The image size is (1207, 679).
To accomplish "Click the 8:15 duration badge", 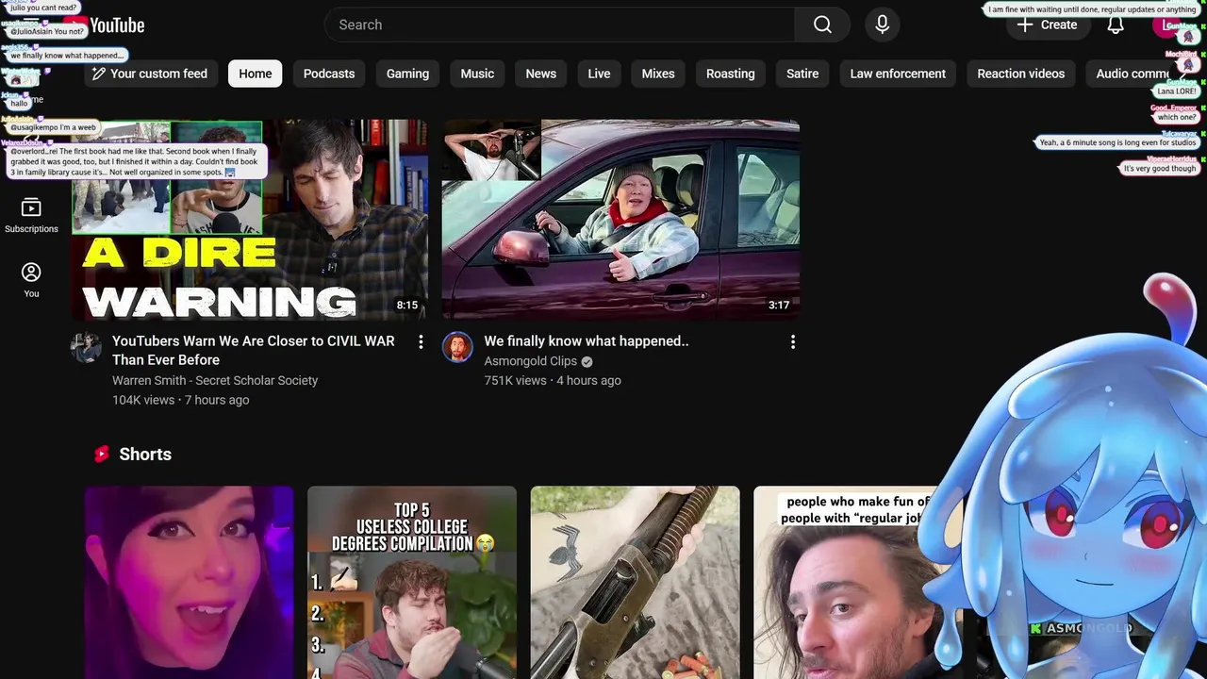I will [407, 305].
